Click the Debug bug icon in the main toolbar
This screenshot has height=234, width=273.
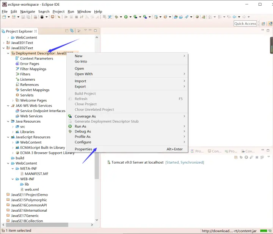click(x=116, y=17)
